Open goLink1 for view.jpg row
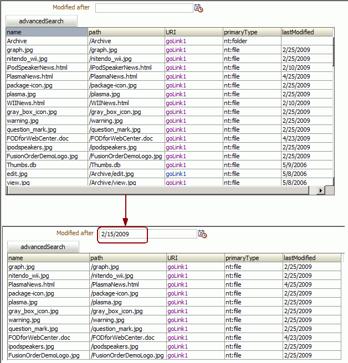Image resolution: width=348 pixels, height=363 pixels. pyautogui.click(x=176, y=183)
